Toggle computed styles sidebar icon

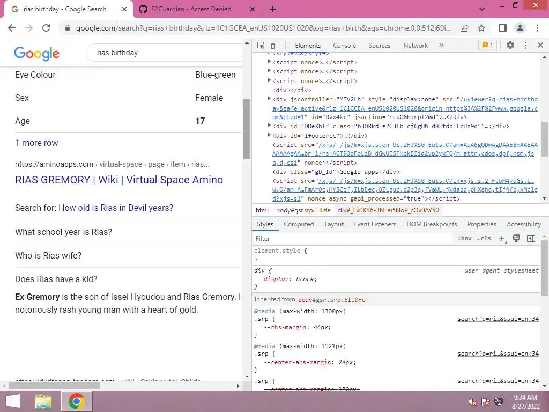point(531,239)
